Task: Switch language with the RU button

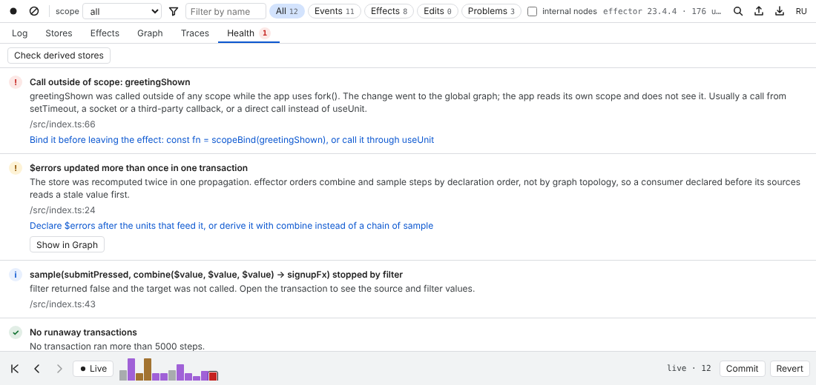Action: 801,11
